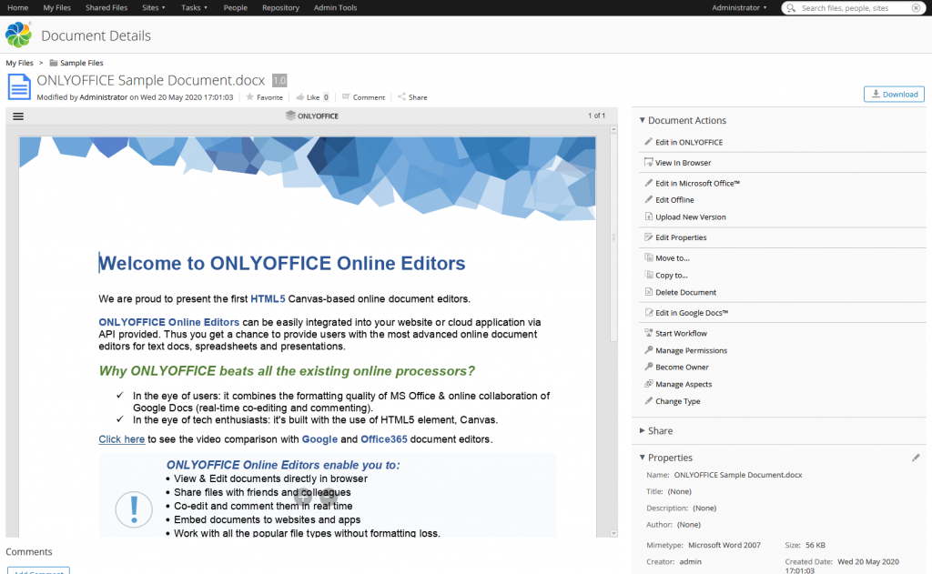Click the Name value 'ONLYOFFICE Sample Document.docx'
This screenshot has height=574, width=932.
(x=738, y=475)
